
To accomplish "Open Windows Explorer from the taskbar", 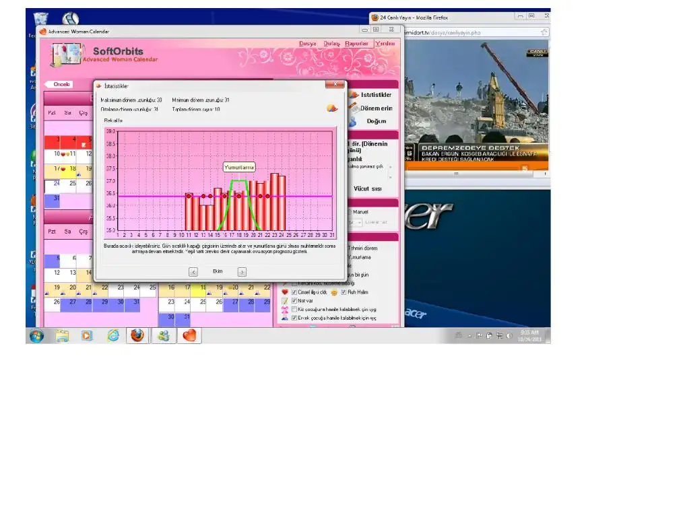I will [62, 335].
